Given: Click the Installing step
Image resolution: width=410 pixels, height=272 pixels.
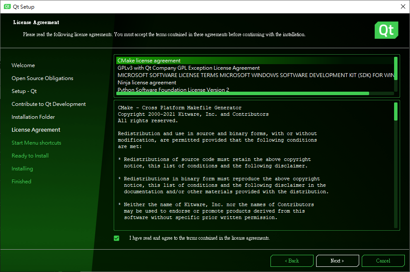Looking at the screenshot, I should tap(22, 169).
